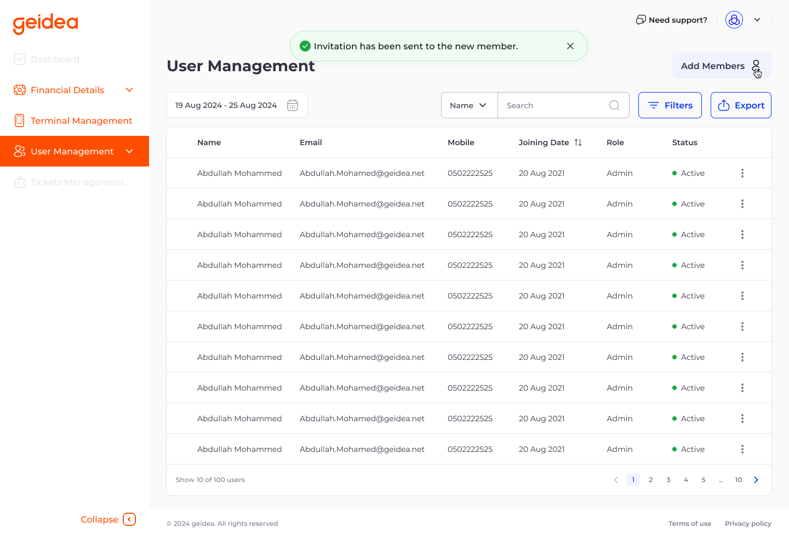789x539 pixels.
Task: Click the Add Members button
Action: tap(721, 66)
